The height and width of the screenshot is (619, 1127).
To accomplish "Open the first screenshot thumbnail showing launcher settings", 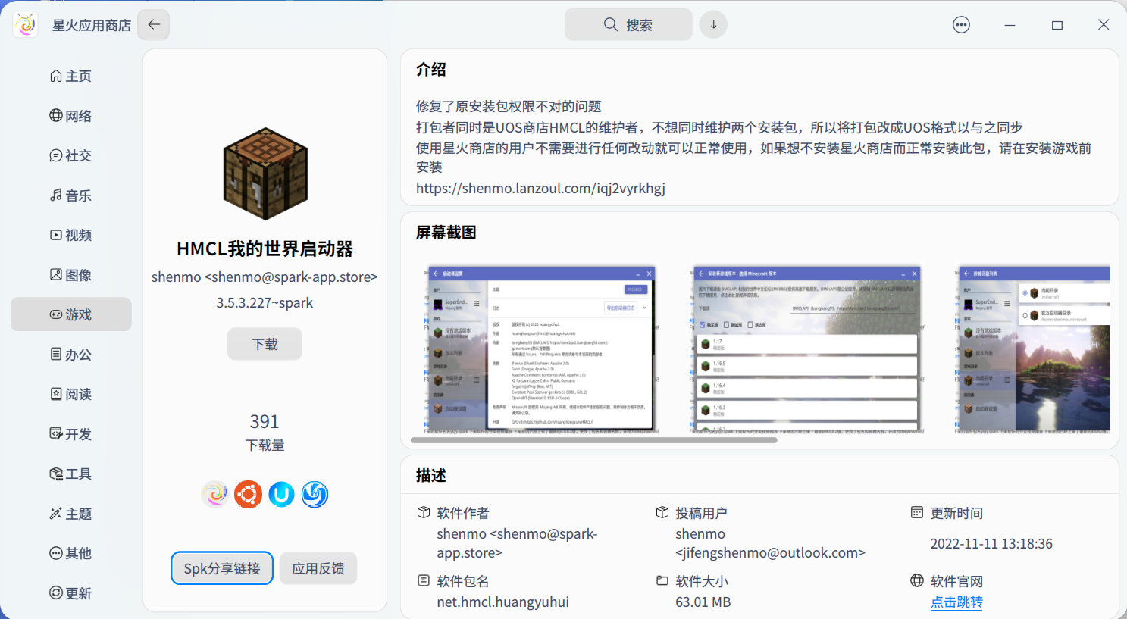I will pyautogui.click(x=543, y=348).
